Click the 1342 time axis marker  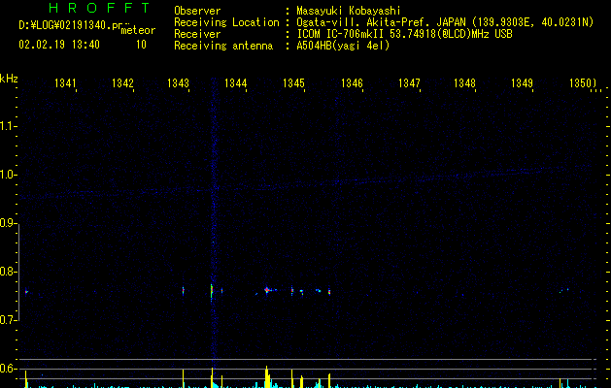[122, 82]
